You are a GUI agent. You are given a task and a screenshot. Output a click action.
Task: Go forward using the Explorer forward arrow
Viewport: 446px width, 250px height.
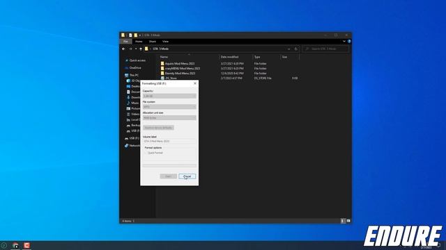130,49
